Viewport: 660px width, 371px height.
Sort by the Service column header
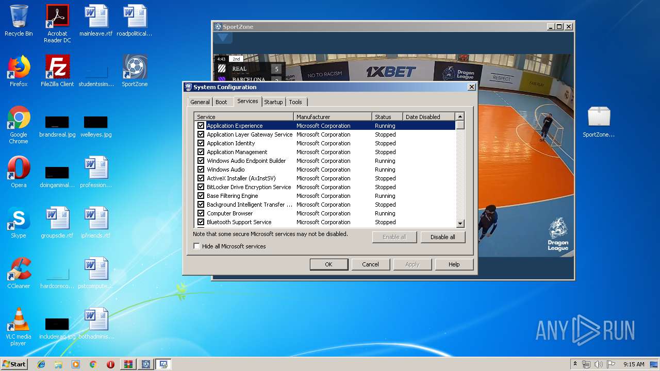point(244,117)
